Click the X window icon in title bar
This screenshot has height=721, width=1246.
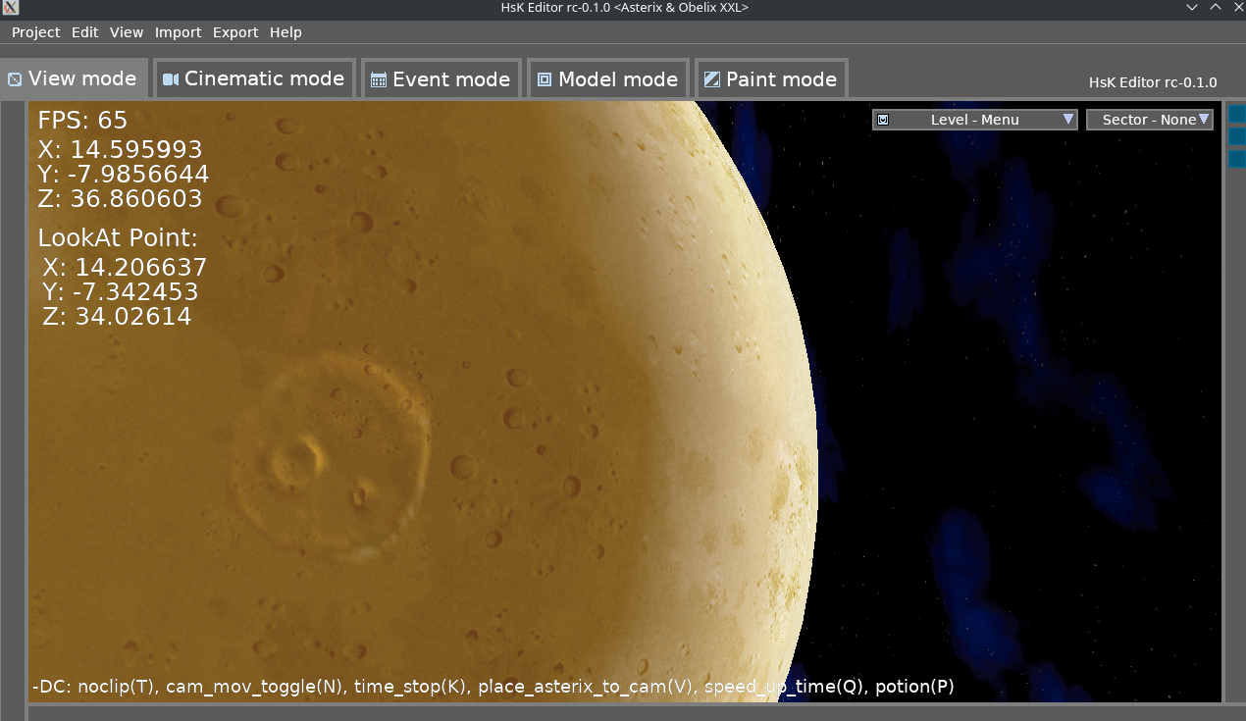coord(10,8)
